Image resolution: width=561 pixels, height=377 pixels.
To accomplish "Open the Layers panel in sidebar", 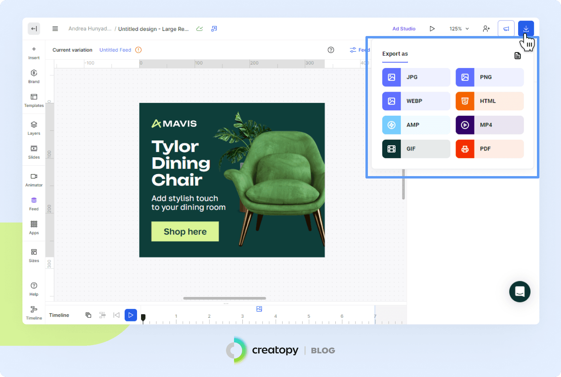I will (34, 128).
